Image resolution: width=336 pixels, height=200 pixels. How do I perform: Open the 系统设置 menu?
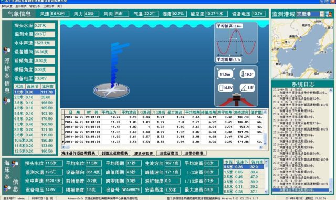click(7, 6)
